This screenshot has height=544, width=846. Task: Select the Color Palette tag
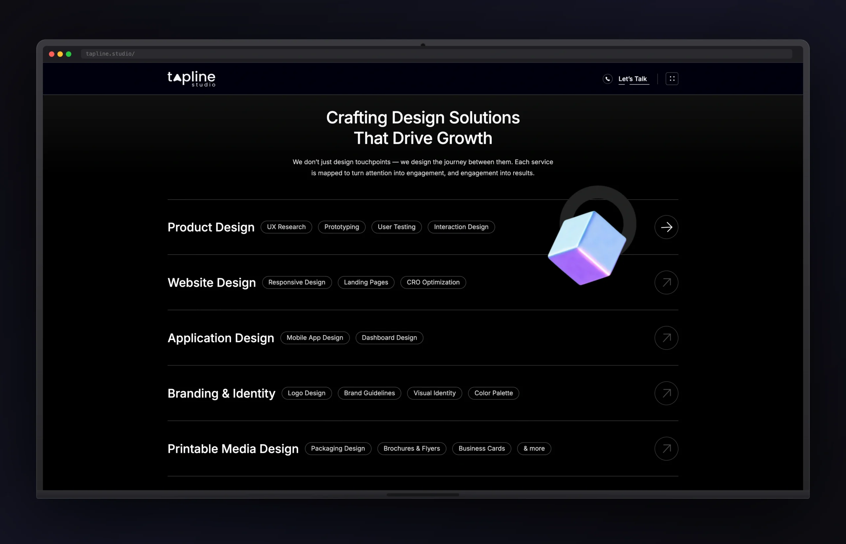[493, 393]
